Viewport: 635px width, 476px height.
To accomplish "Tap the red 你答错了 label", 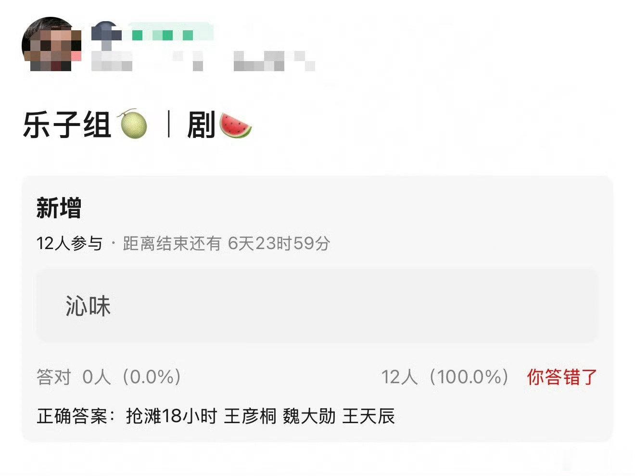I will [x=562, y=377].
